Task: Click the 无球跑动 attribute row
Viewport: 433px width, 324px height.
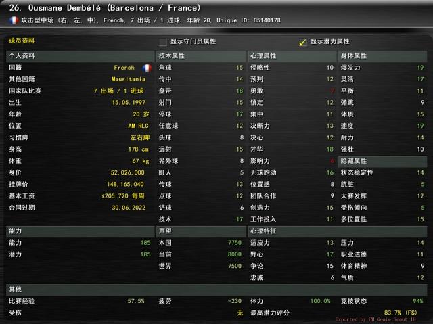Action: point(292,172)
